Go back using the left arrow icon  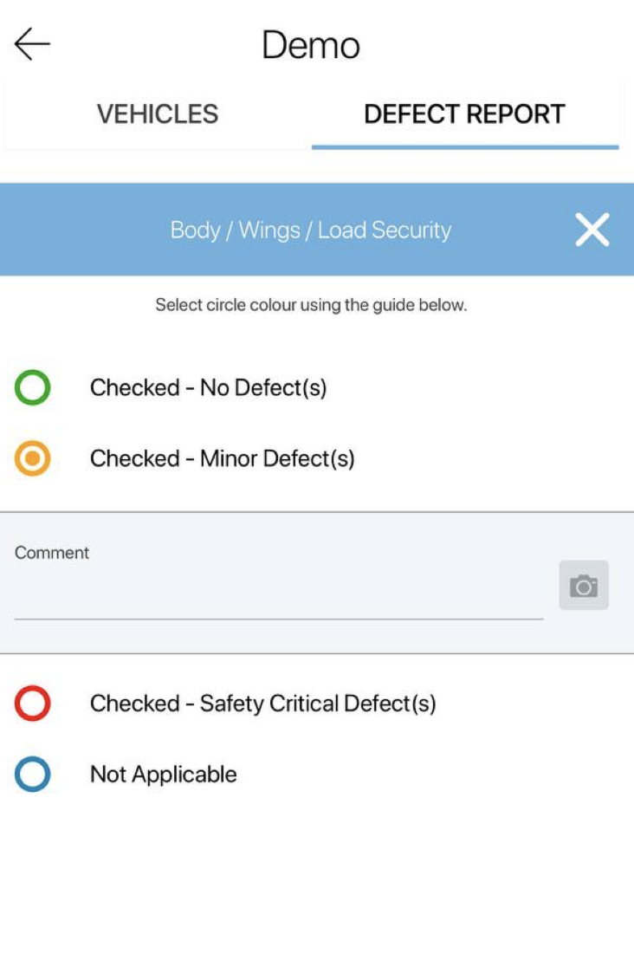[33, 44]
